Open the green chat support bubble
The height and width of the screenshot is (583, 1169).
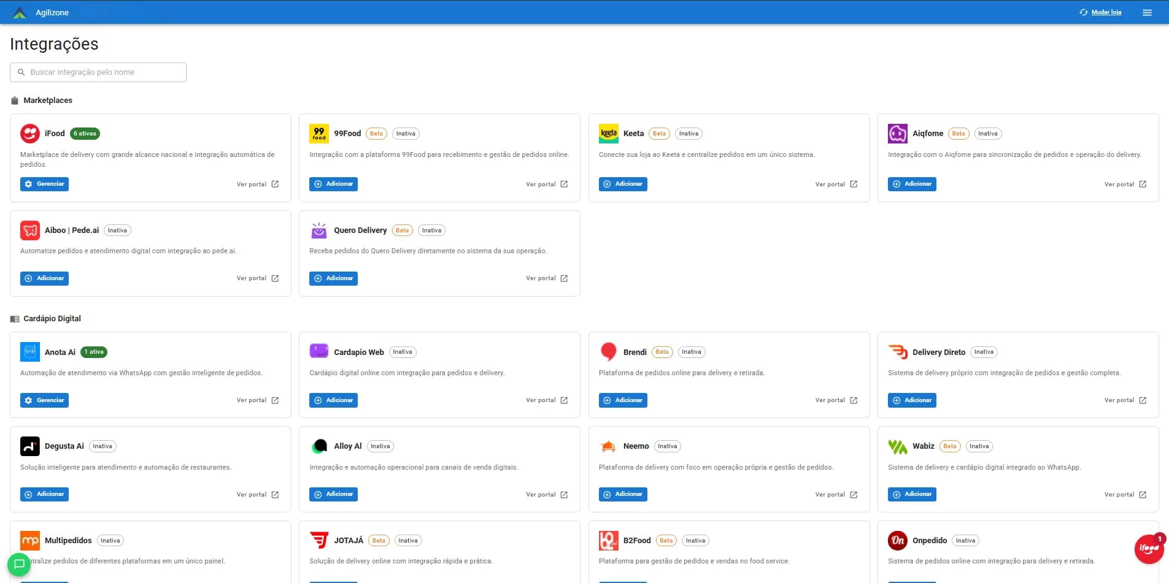click(19, 564)
